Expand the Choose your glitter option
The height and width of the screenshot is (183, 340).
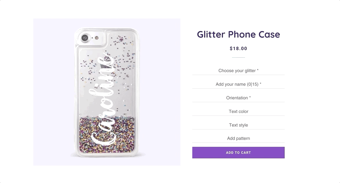[x=238, y=71]
